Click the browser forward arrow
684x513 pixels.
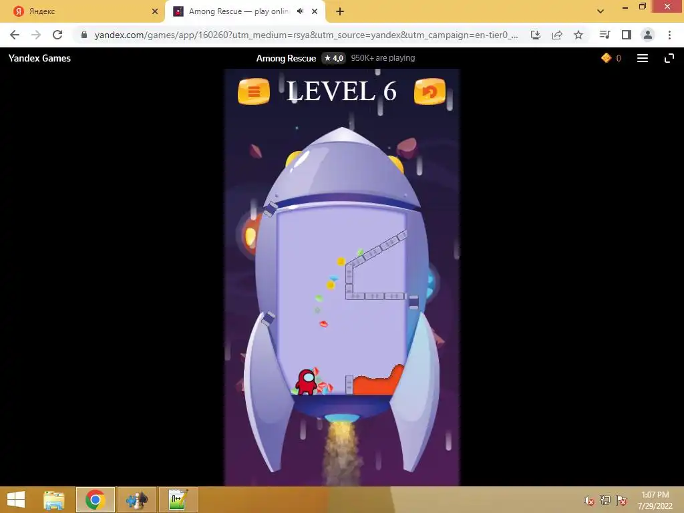36,35
